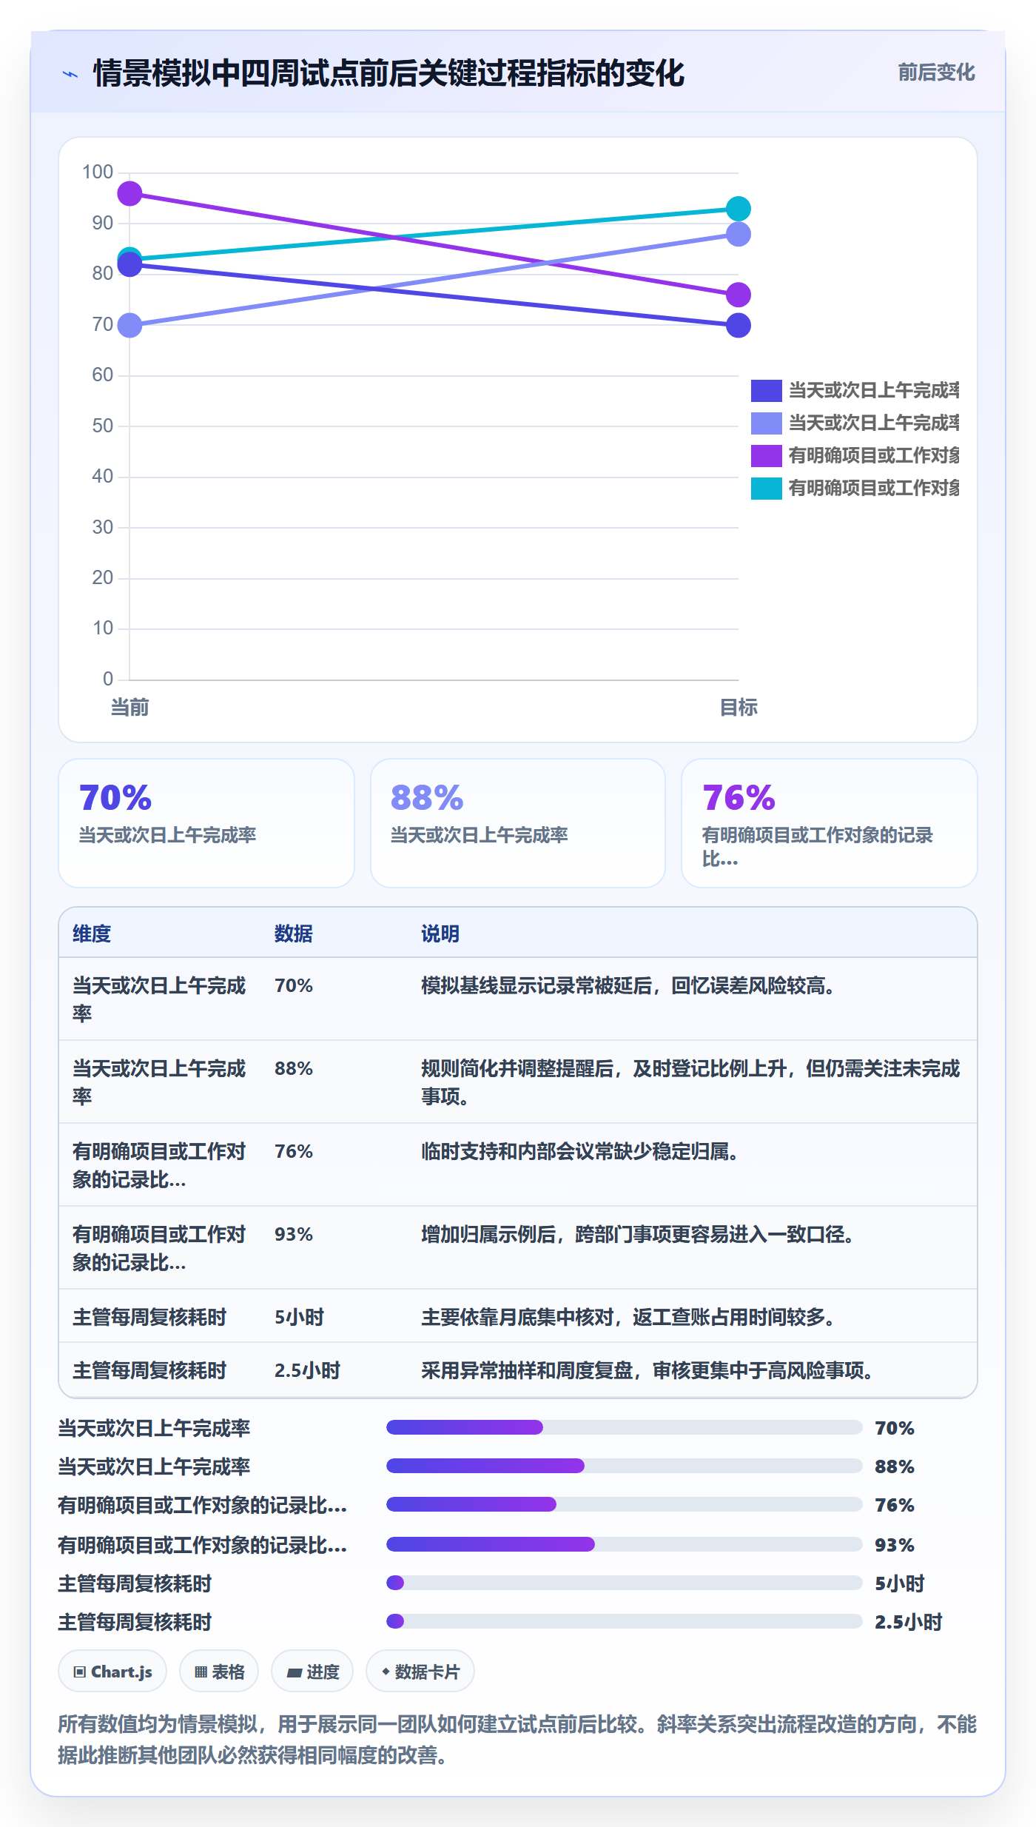Click "2.5小时" in the table's 数据 column

[x=307, y=1371]
